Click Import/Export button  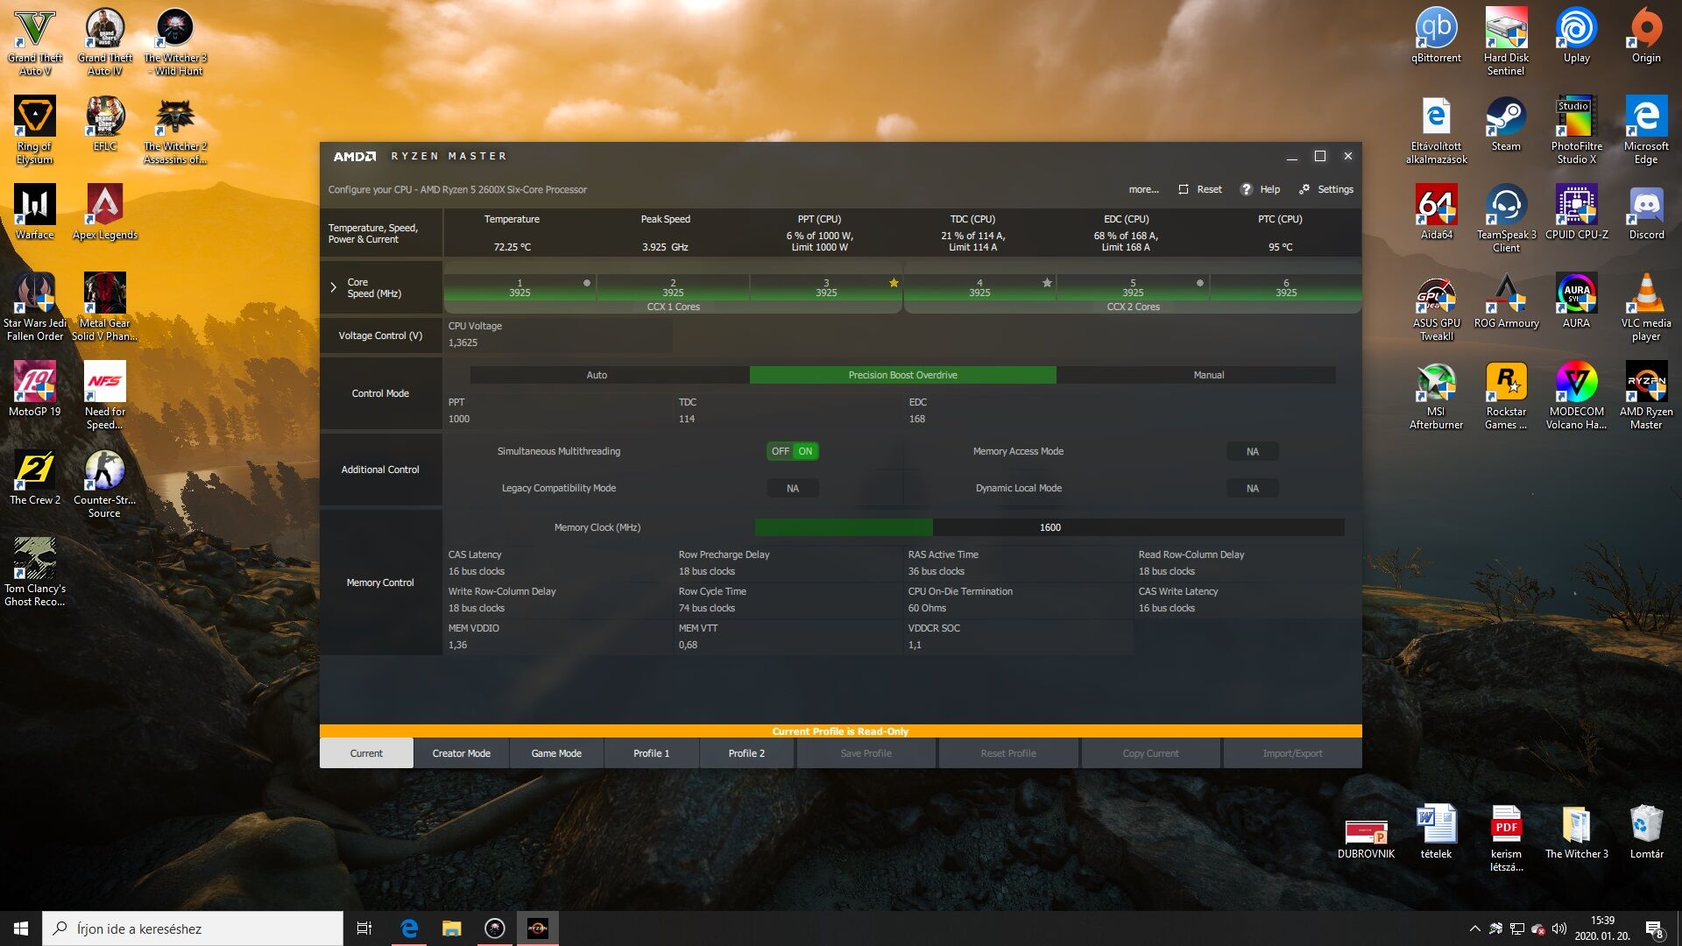(x=1292, y=753)
